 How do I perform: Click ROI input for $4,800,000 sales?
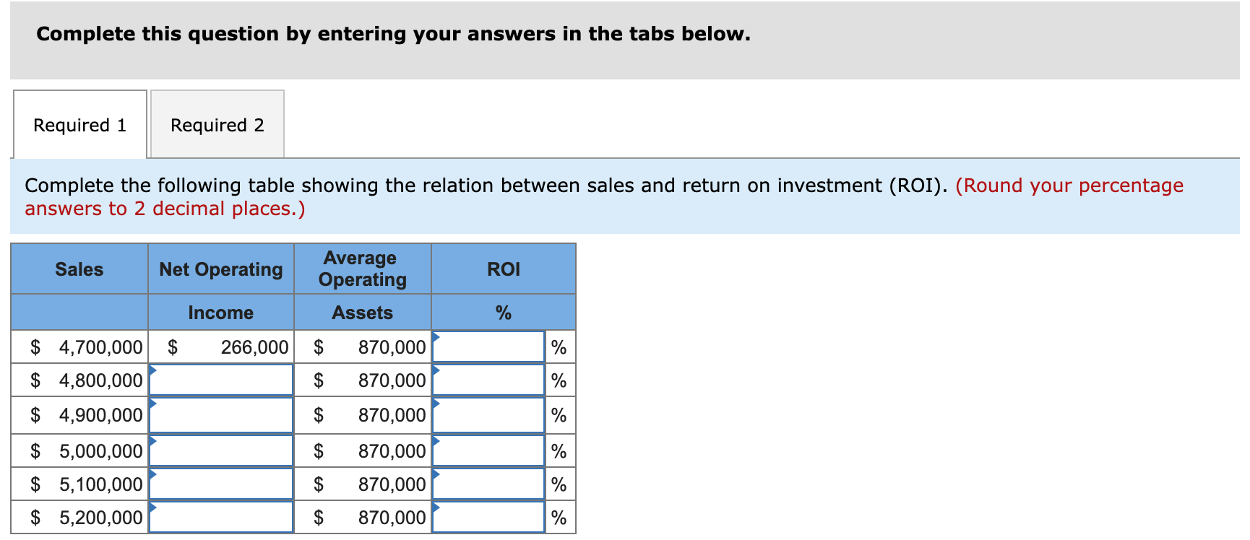[x=488, y=380]
